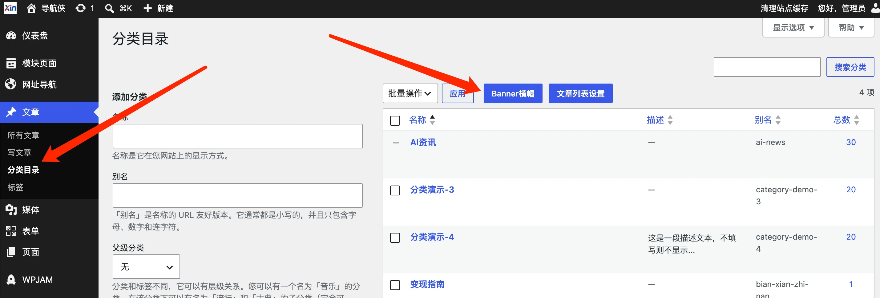This screenshot has height=298, width=880.
Task: Open the 分类演示-3 category link
Action: 432,190
